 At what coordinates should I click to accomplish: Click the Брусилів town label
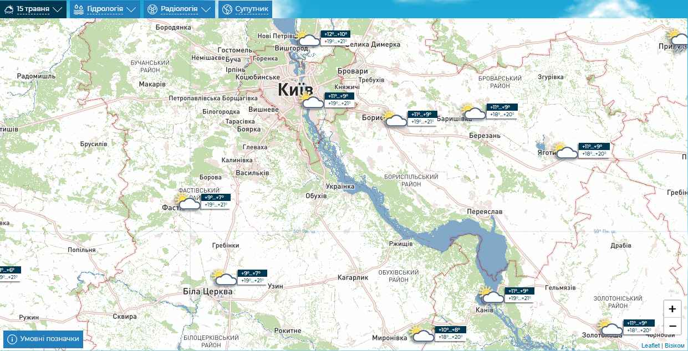pyautogui.click(x=93, y=143)
